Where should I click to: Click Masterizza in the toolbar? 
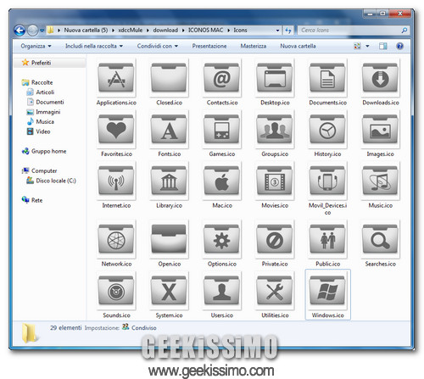coord(254,46)
